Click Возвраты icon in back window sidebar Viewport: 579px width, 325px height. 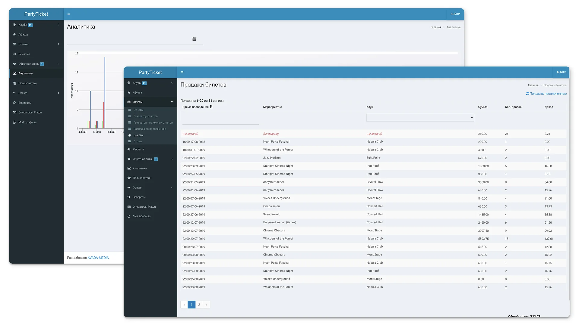[14, 103]
